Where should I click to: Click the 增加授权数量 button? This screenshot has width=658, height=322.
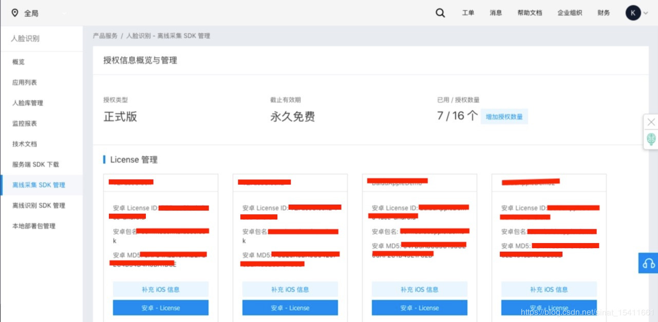pos(504,116)
